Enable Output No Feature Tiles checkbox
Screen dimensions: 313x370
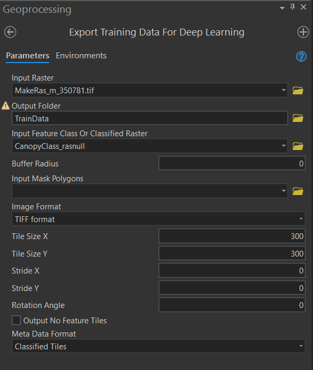point(16,321)
